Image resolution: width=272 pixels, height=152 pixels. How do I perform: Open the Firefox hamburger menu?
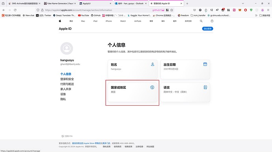pos(268,10)
